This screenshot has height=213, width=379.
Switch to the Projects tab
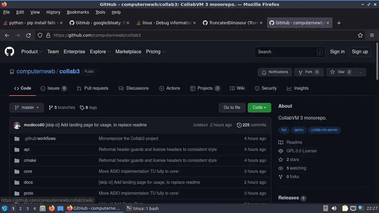pos(205,88)
